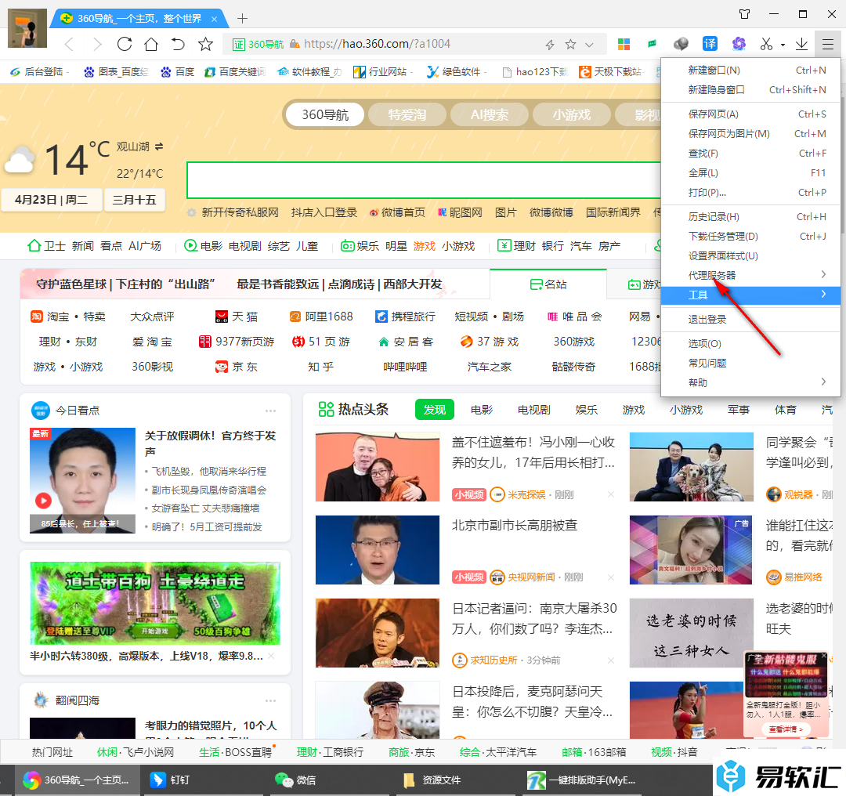Expand the screenshot tool dropdown arrow
Image resolution: width=846 pixels, height=796 pixels.
pos(783,45)
